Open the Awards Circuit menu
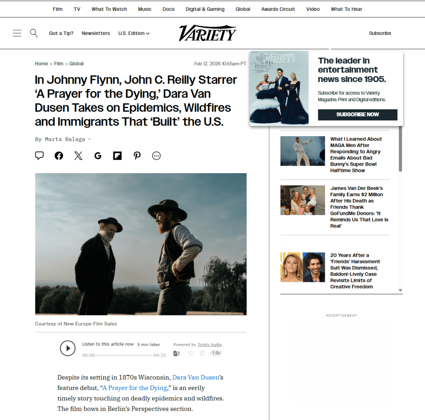The image size is (425, 420). (278, 9)
